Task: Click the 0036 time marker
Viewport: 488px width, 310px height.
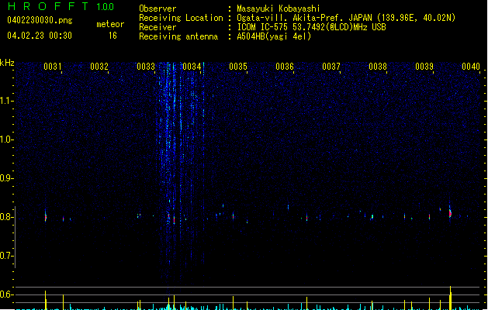Action: (285, 67)
